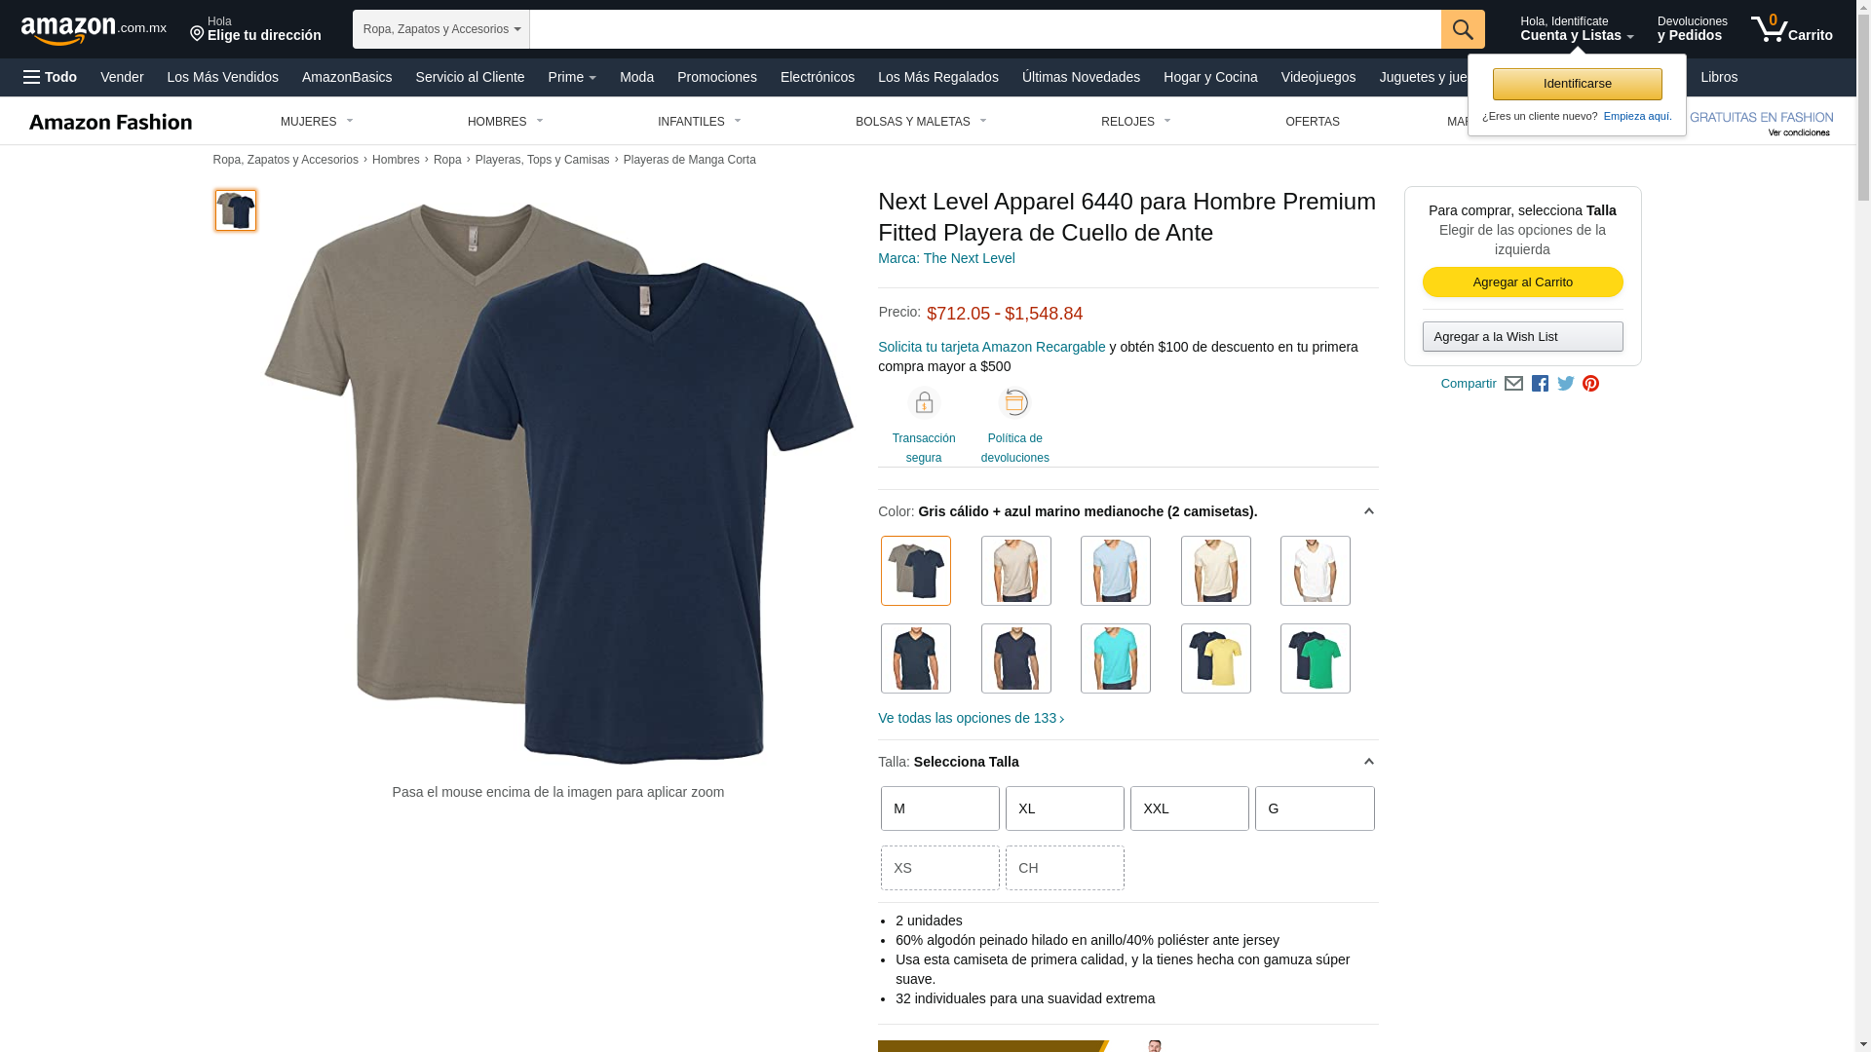Click the Amazon.com.mx logo

(x=94, y=30)
